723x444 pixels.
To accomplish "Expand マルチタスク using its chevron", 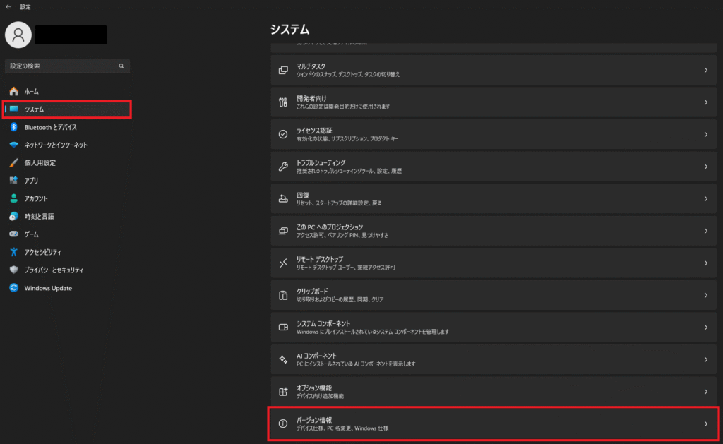I will pyautogui.click(x=706, y=70).
